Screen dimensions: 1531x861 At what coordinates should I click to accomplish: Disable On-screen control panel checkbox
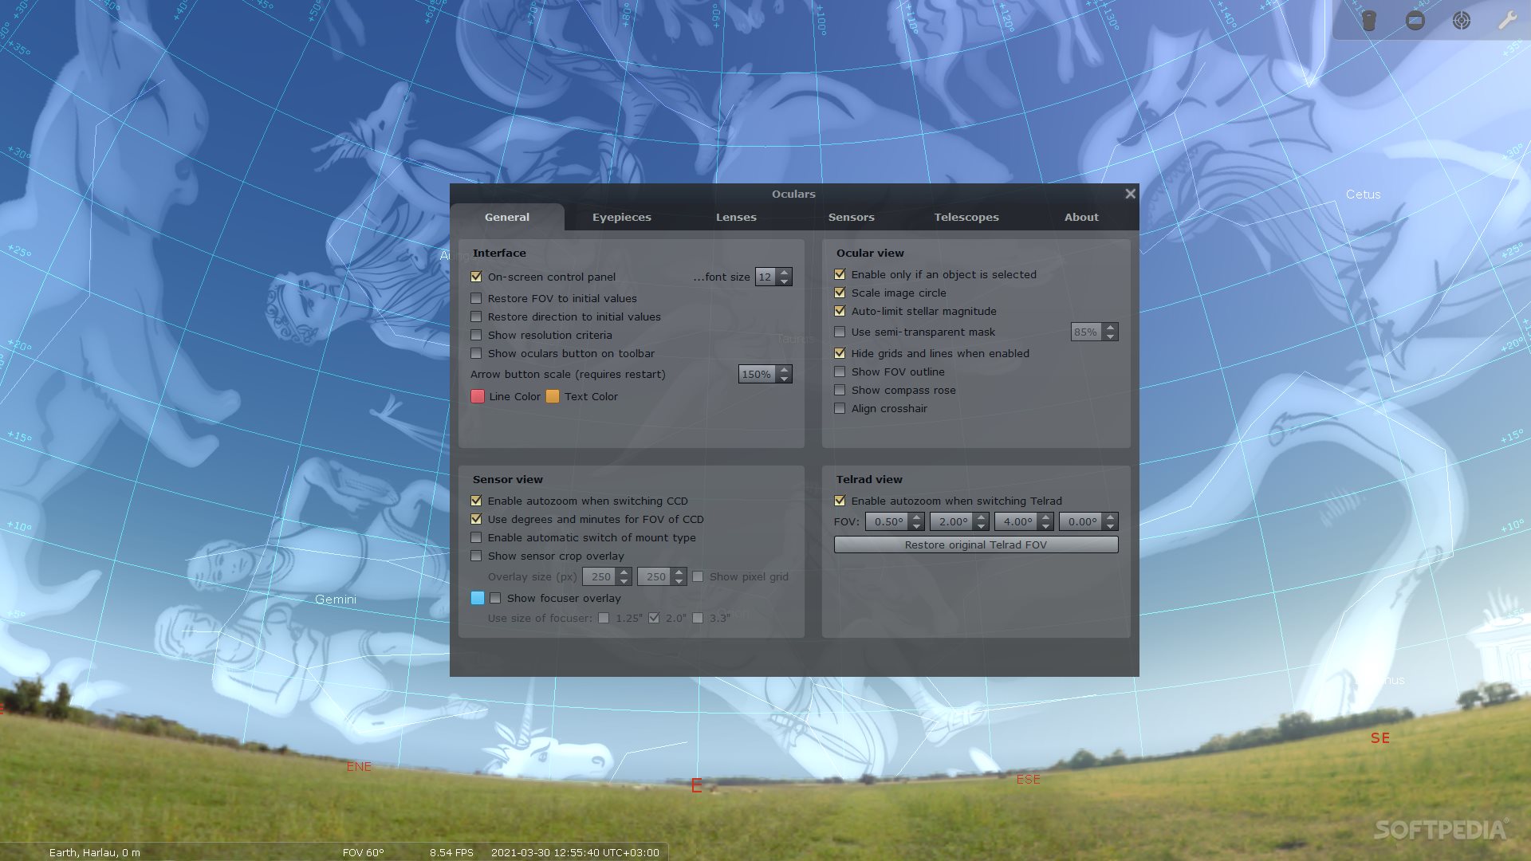click(476, 277)
